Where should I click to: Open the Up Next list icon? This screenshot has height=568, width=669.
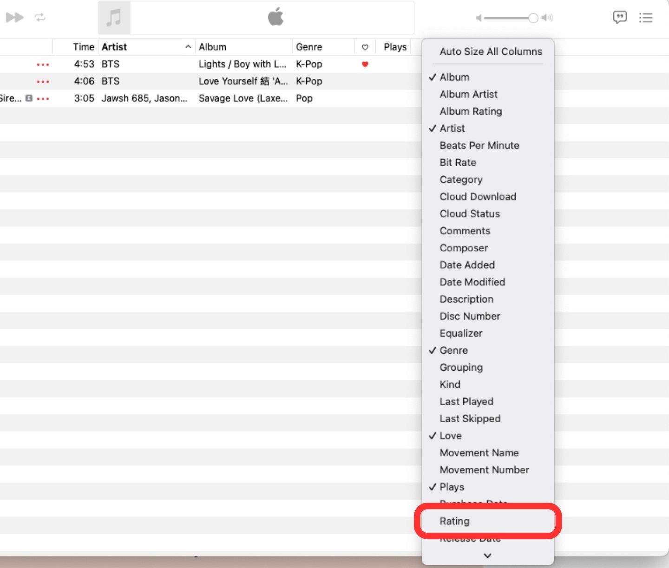tap(646, 18)
